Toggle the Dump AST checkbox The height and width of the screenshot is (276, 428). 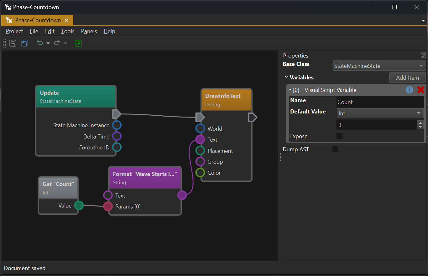click(335, 149)
